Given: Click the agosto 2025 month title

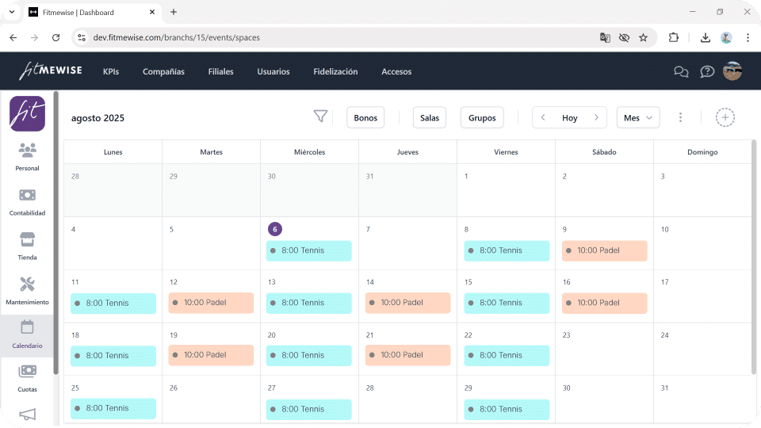Looking at the screenshot, I should click(98, 118).
